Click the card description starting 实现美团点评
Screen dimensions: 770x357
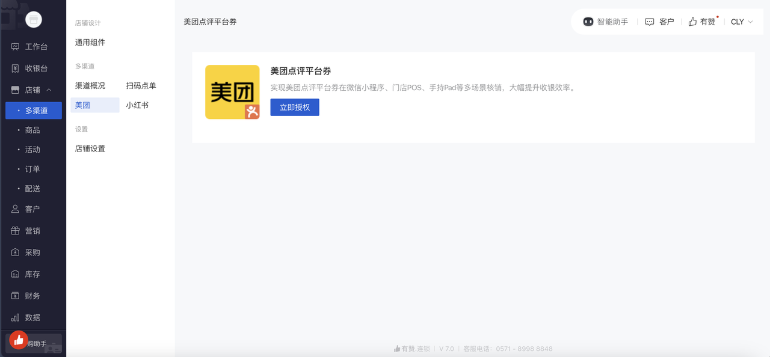coord(423,88)
